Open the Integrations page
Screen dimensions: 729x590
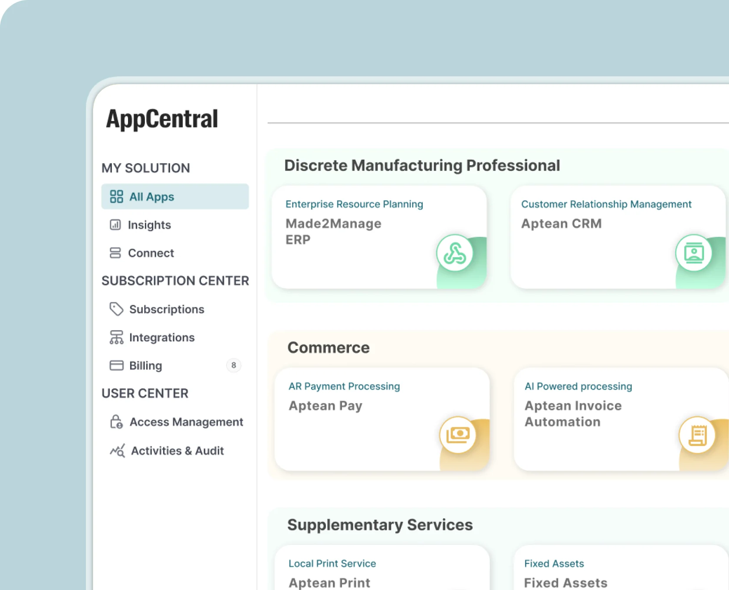click(x=175, y=337)
